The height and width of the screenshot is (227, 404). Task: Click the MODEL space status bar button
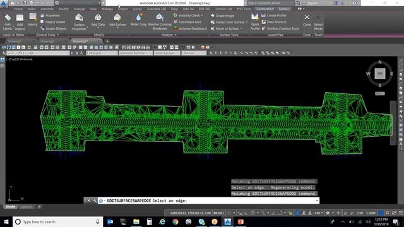[219, 213]
